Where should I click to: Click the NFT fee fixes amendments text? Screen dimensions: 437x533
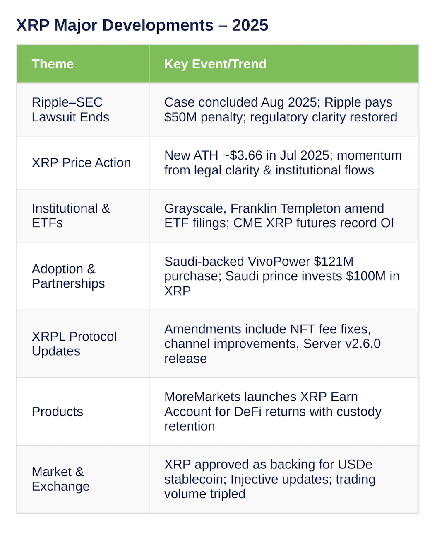click(x=272, y=344)
